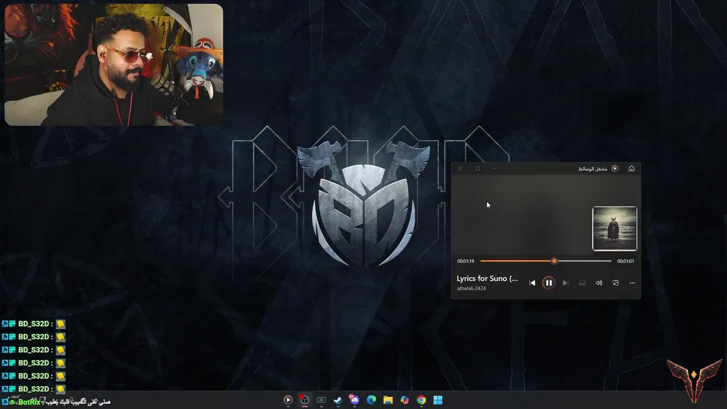727x409 pixels.
Task: Launch Microsoft Edge from the taskbar
Action: coord(371,400)
